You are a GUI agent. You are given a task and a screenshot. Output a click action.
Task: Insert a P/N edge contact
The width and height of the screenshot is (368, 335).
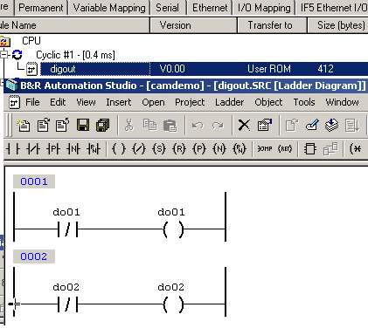[x=94, y=149]
